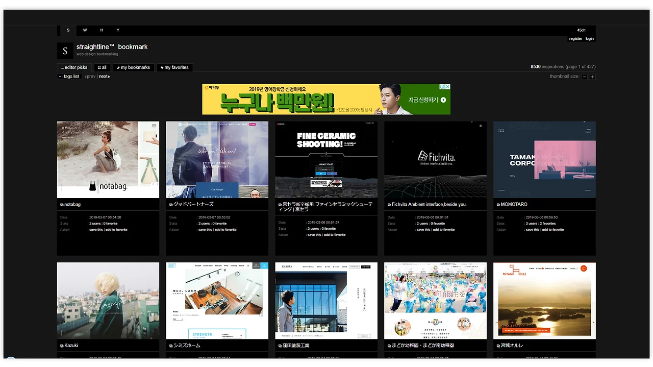Screen dimensions: 653x367
Task: Open the Fichvita thumbnail image
Action: [436, 160]
